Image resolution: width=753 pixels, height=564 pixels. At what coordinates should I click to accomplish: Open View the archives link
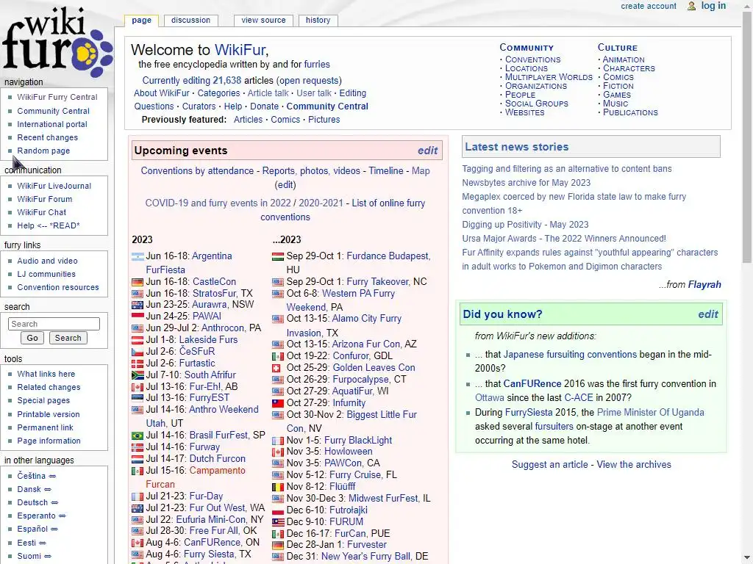tap(634, 464)
